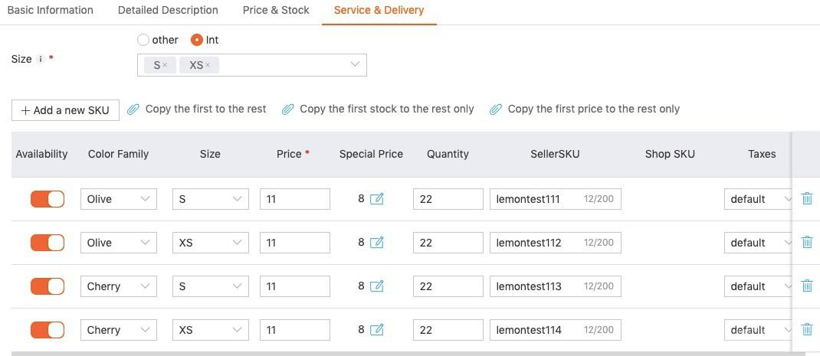The image size is (820, 356).
Task: Delete the lemontest114 SKU row
Action: 807,330
